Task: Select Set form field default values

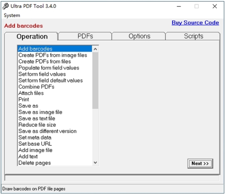Action: 55,81
